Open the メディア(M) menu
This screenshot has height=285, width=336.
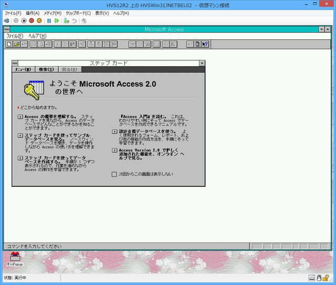(52, 13)
